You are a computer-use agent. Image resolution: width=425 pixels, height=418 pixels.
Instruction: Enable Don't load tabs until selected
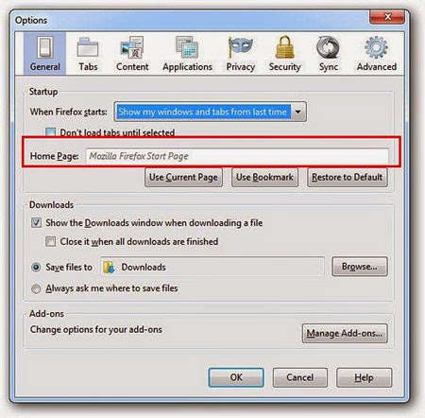point(51,132)
